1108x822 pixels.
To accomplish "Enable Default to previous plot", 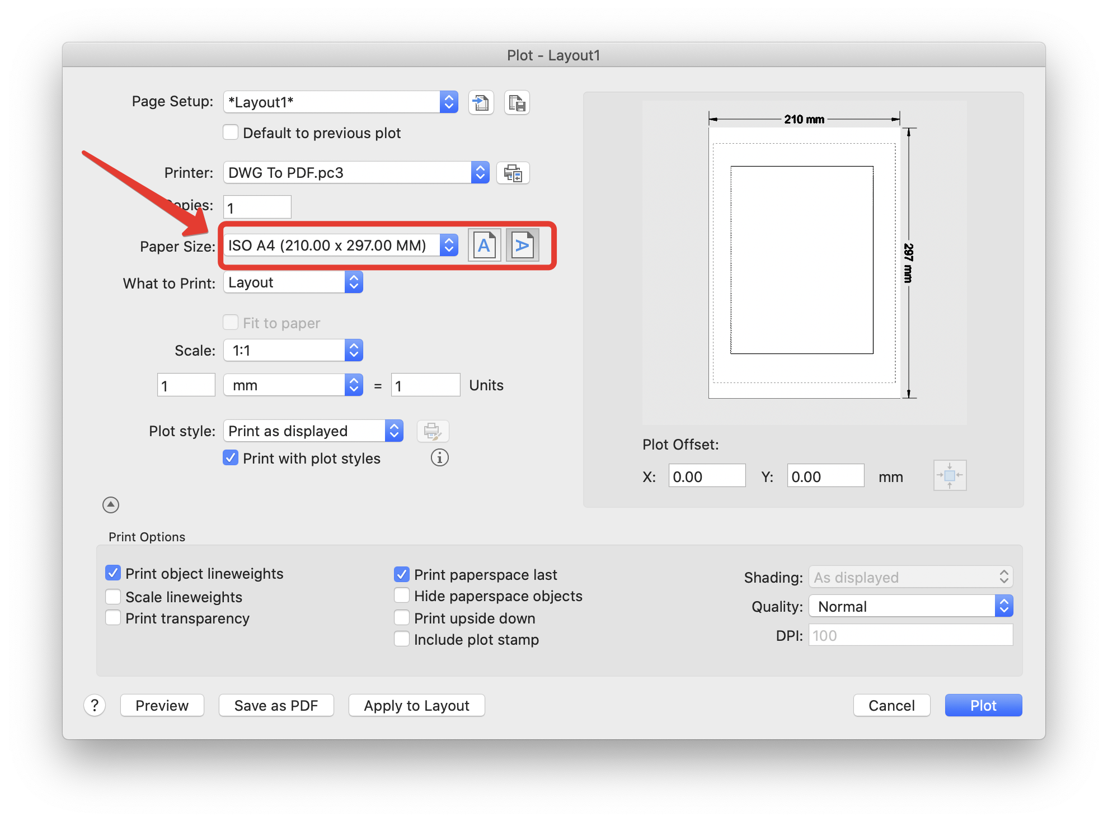I will coord(231,133).
